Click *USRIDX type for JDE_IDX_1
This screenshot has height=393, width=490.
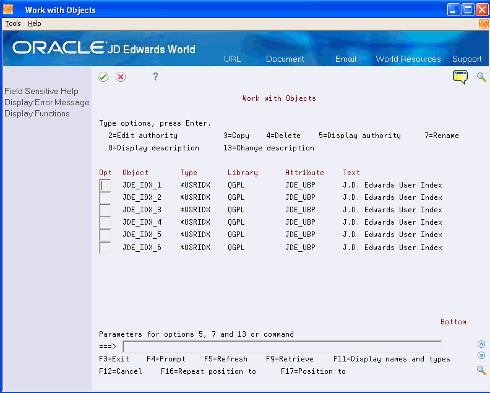click(x=196, y=185)
